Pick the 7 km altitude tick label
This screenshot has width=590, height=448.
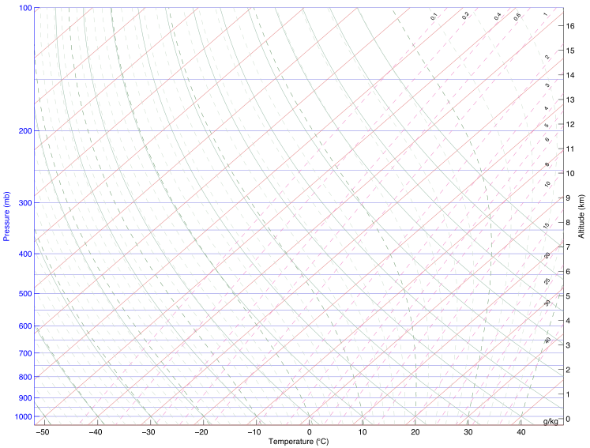tap(568, 247)
